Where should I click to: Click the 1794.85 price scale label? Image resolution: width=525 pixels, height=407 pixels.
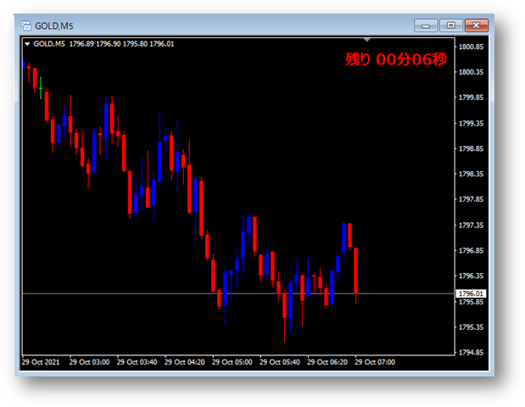(471, 353)
